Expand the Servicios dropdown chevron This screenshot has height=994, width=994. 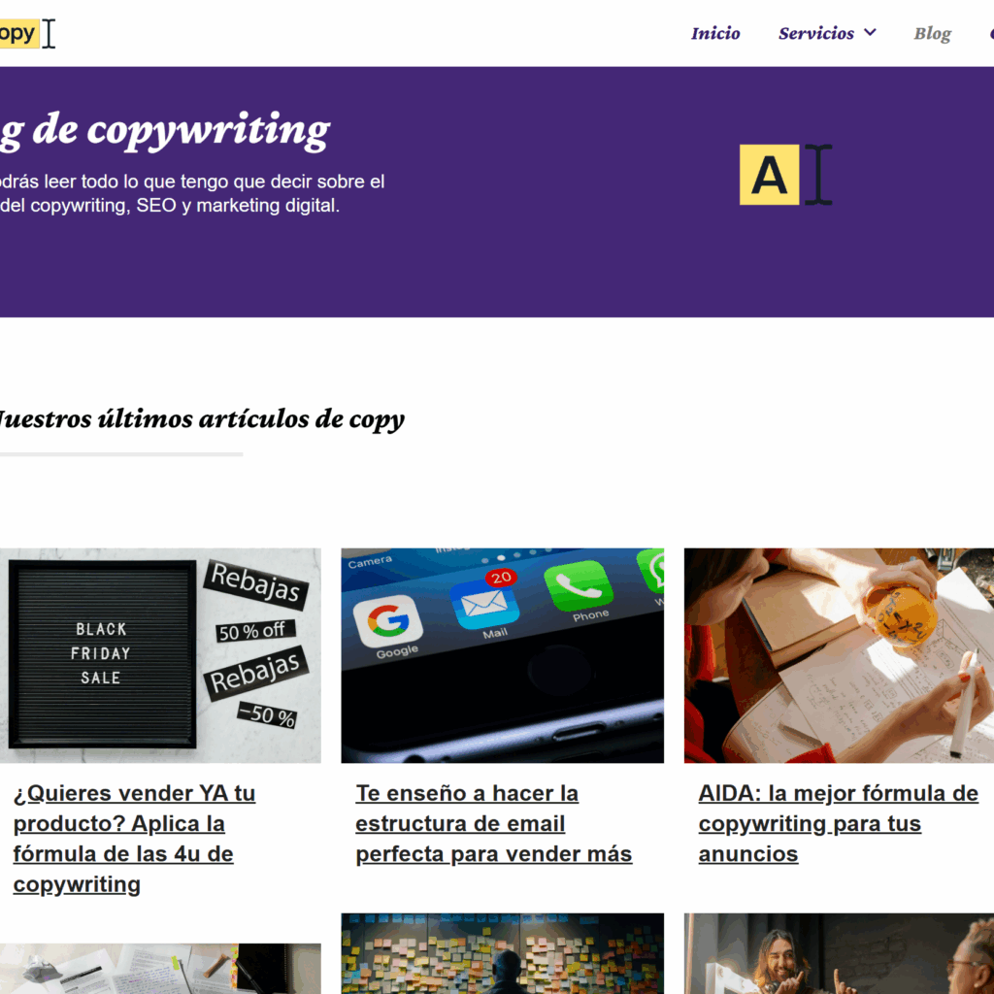coord(871,32)
